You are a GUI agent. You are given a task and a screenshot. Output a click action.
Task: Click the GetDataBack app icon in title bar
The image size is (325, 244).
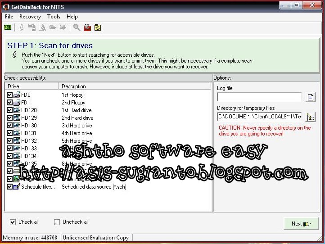point(6,7)
